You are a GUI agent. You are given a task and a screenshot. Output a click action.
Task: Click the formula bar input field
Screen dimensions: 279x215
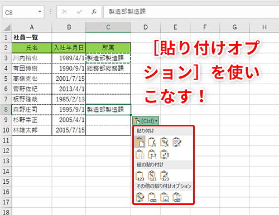point(191,12)
